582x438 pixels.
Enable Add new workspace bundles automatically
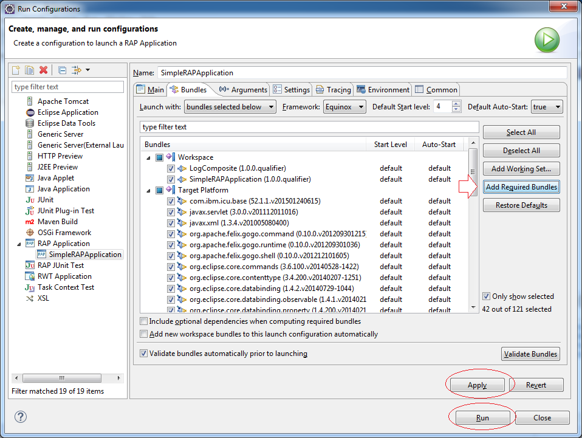point(143,334)
